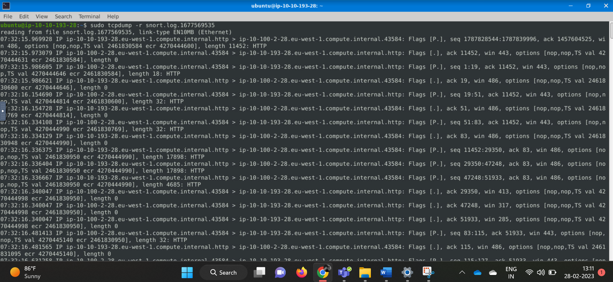Expand the side handle on the left edge
The height and width of the screenshot is (282, 613).
tap(3, 111)
